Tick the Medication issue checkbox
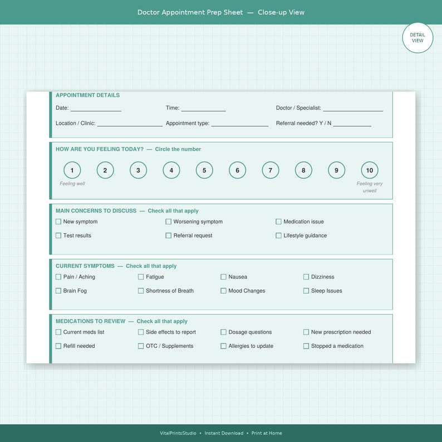The width and height of the screenshot is (442, 442). click(278, 222)
